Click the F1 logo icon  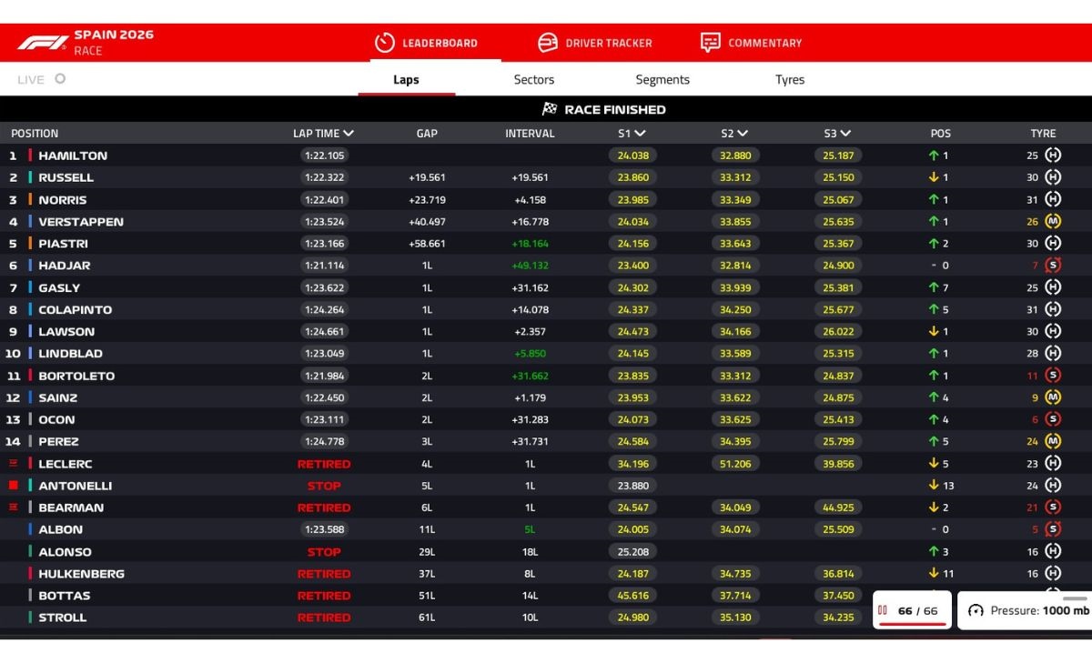43,43
